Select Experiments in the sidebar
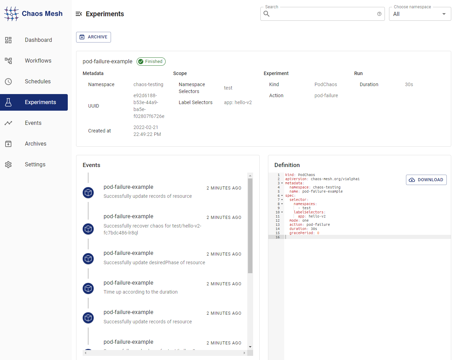This screenshot has height=360, width=453. 34,102
